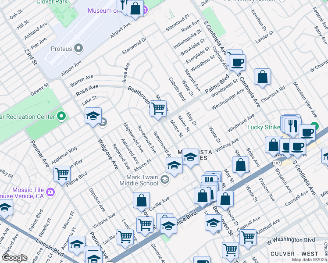Image resolution: width=328 pixels, height=263 pixels.
Task: Click the "Rosewood Ave" label
Action: click(x=147, y=139)
